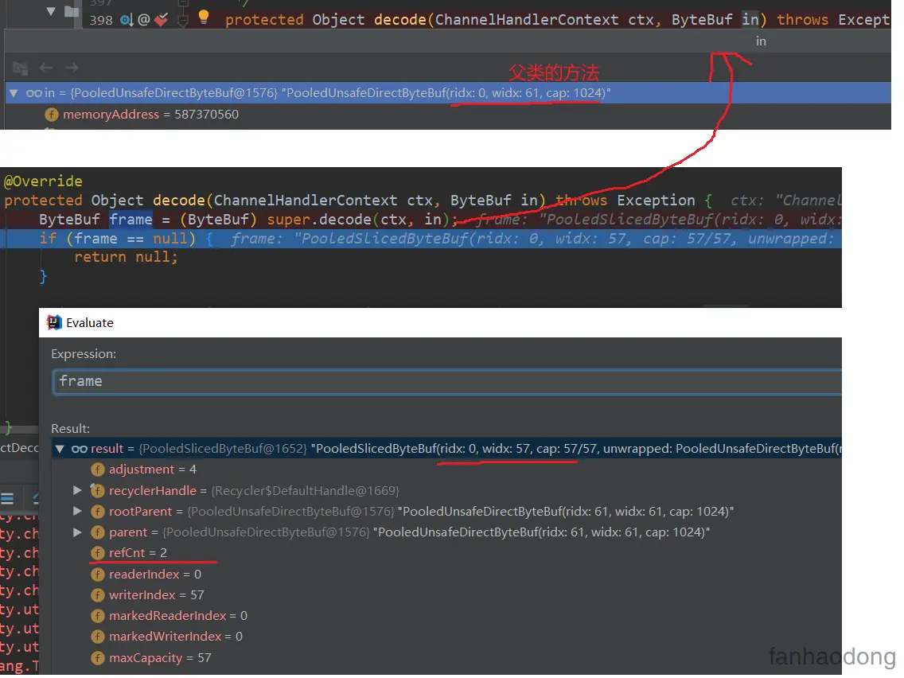The width and height of the screenshot is (904, 678).
Task: Focus the Expression field containing 'frame'
Action: coord(447,382)
